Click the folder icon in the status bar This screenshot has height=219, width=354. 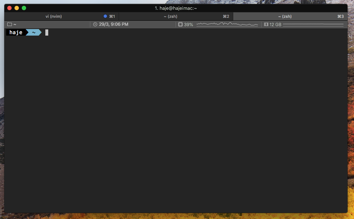coord(9,24)
